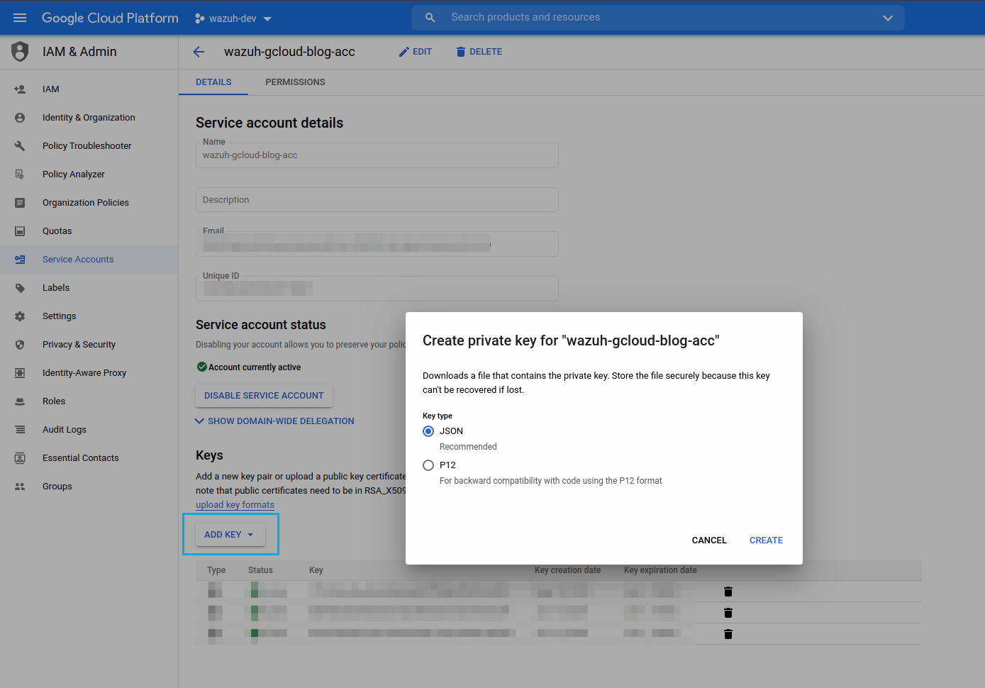Click the Identity-Aware Proxy icon
The height and width of the screenshot is (688, 985).
click(x=20, y=373)
